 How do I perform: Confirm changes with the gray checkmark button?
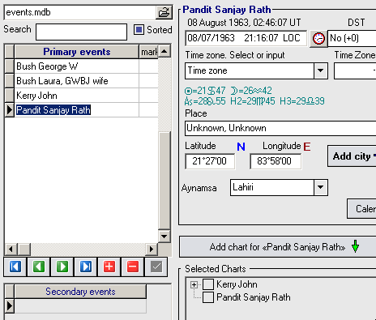pyautogui.click(x=156, y=267)
